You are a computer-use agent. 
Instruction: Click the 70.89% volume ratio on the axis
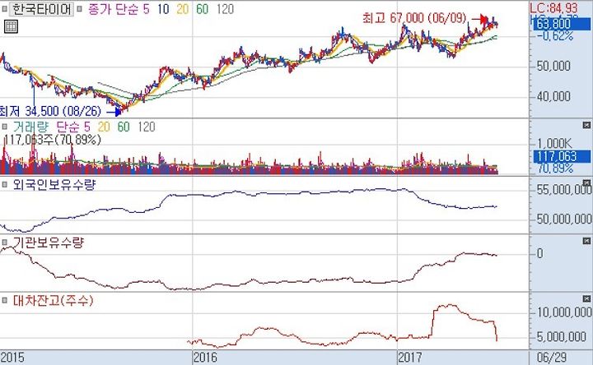[x=555, y=168]
